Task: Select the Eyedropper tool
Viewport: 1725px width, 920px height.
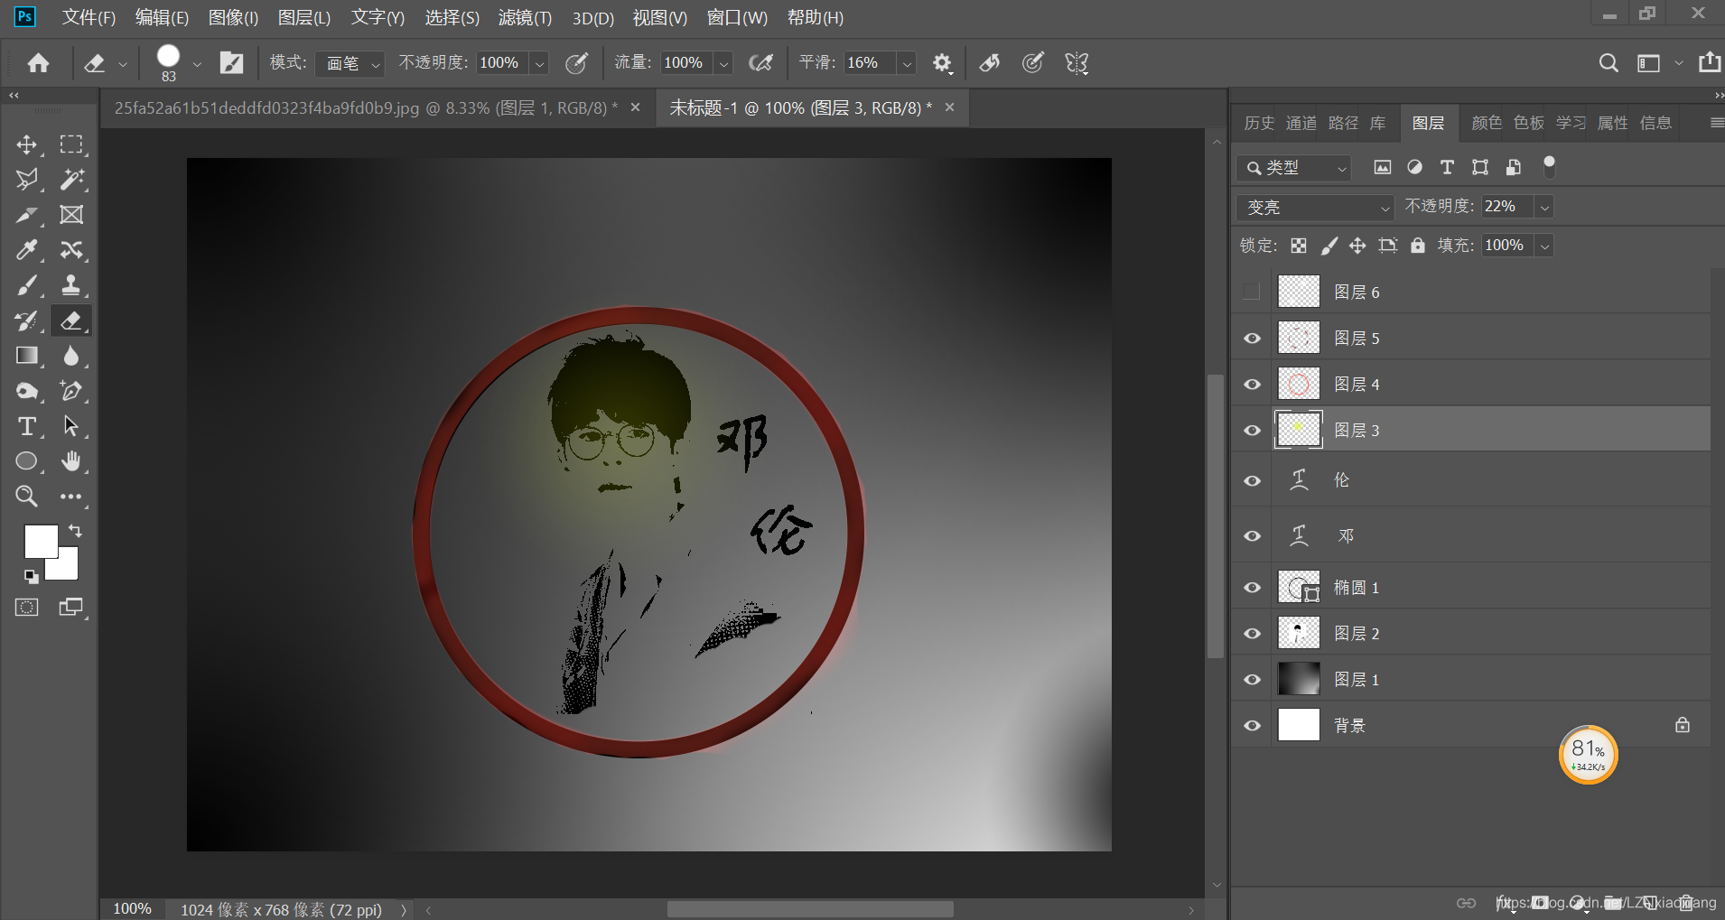Action: (x=27, y=250)
